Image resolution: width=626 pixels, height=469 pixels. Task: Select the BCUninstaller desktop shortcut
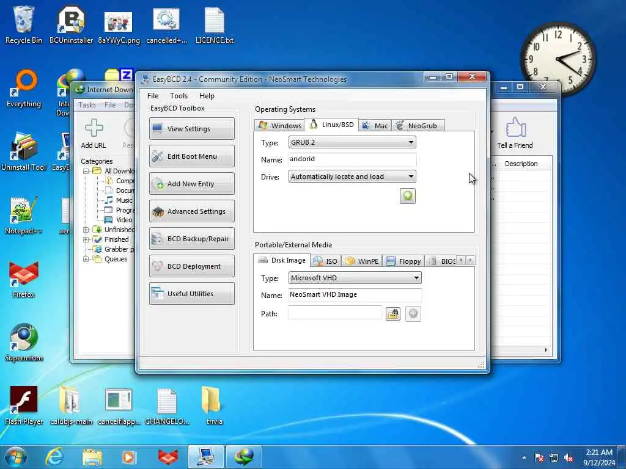tap(71, 24)
